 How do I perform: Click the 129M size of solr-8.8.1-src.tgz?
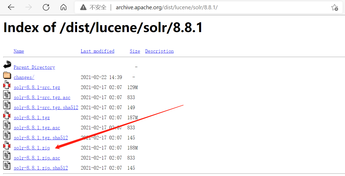(x=133, y=87)
